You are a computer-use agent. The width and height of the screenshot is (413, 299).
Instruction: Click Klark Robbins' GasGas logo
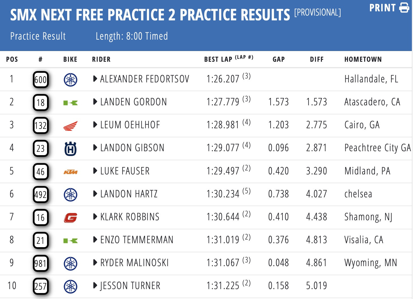(x=71, y=218)
